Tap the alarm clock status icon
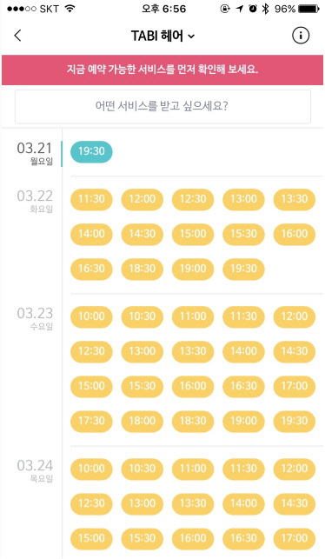 coord(253,9)
